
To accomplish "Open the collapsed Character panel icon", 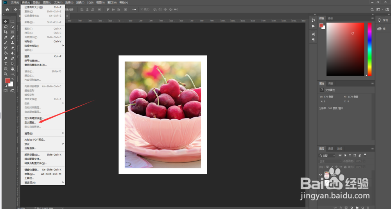I will pos(314,34).
